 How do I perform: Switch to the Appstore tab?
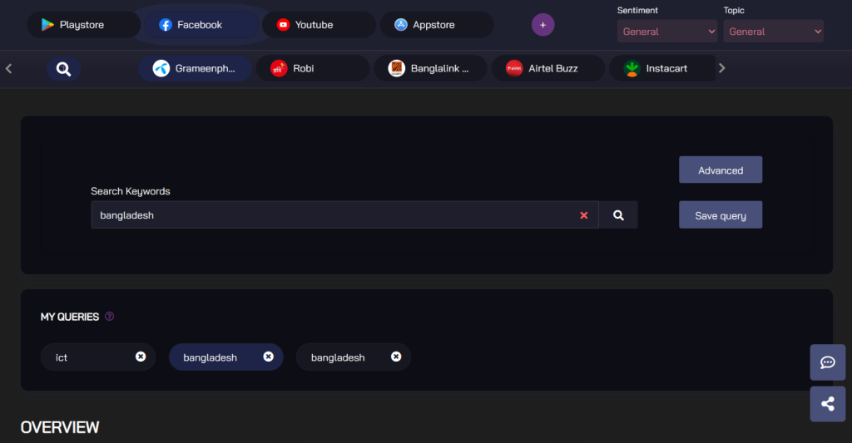(x=433, y=25)
